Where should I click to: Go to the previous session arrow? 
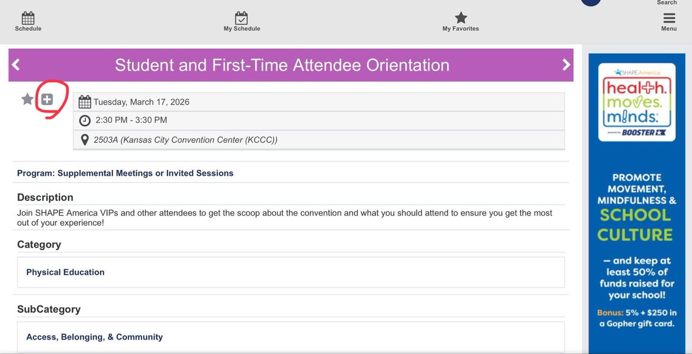(16, 65)
